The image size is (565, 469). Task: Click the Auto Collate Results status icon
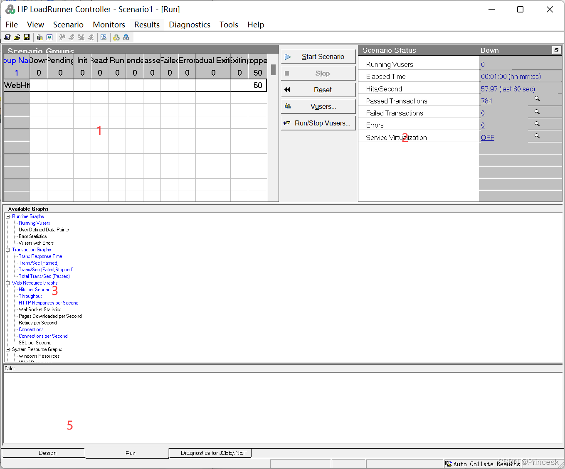click(x=448, y=464)
